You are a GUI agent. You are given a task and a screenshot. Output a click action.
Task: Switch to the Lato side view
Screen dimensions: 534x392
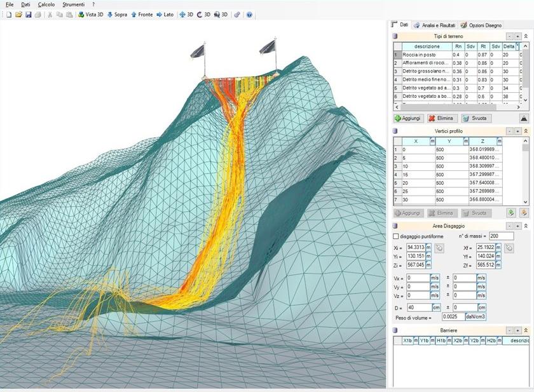click(x=165, y=14)
